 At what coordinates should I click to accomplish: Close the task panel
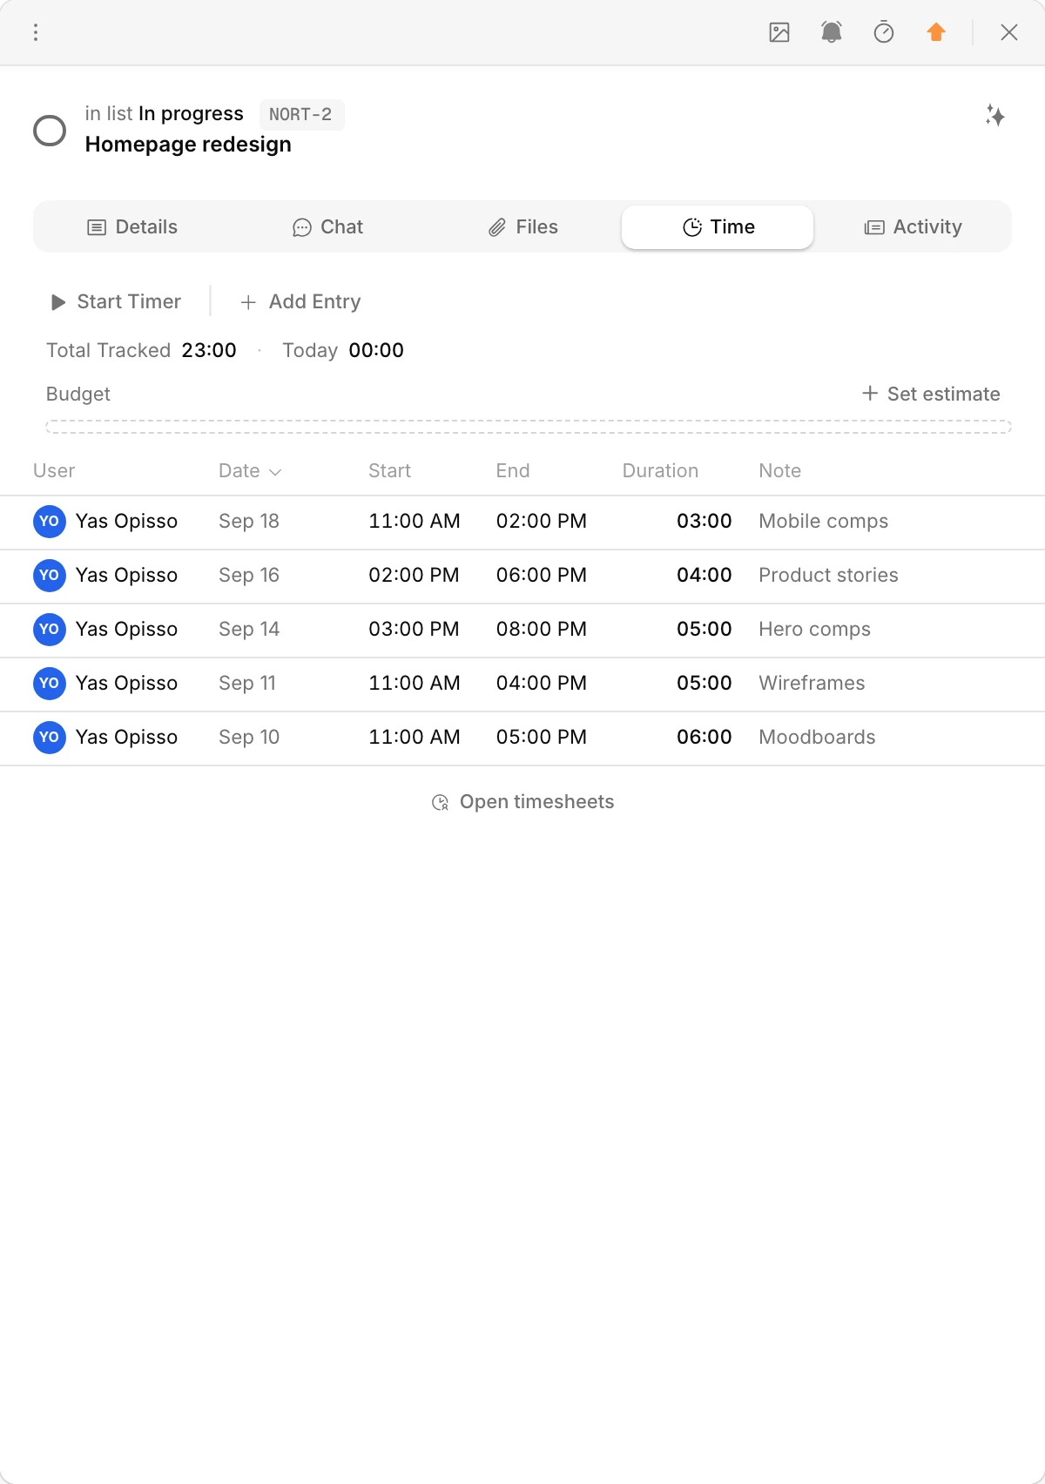(x=1009, y=32)
